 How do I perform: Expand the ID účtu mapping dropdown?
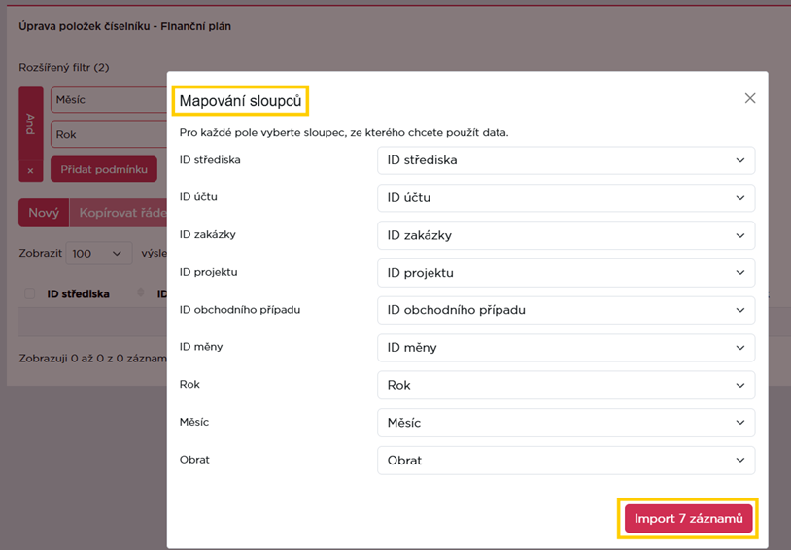click(x=566, y=198)
